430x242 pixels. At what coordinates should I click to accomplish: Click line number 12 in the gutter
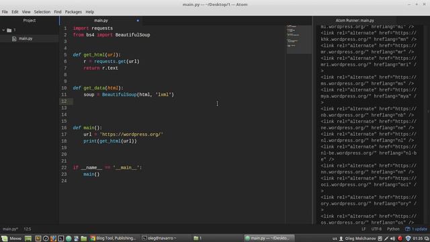coord(64,102)
